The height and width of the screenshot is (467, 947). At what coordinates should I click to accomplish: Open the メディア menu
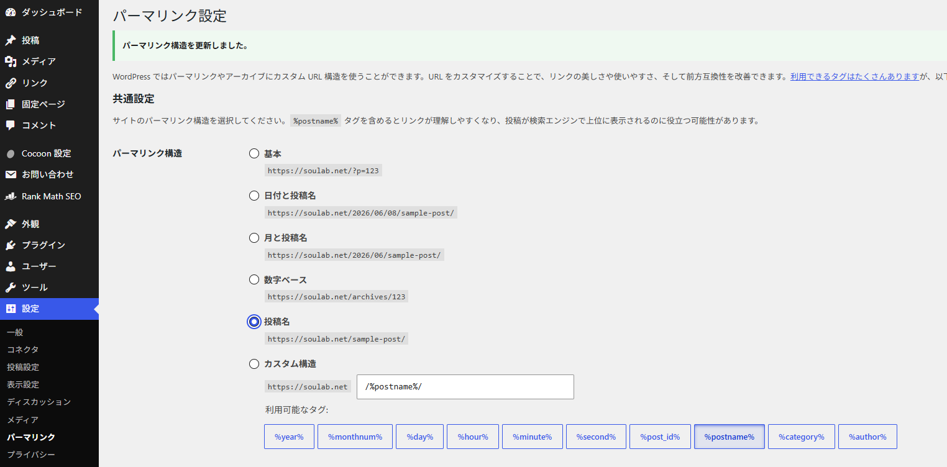49,61
